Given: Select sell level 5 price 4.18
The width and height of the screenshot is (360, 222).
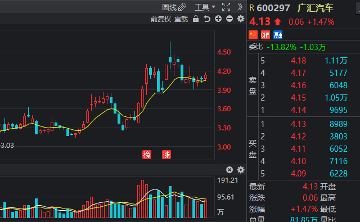Looking at the screenshot, I should point(299,61).
